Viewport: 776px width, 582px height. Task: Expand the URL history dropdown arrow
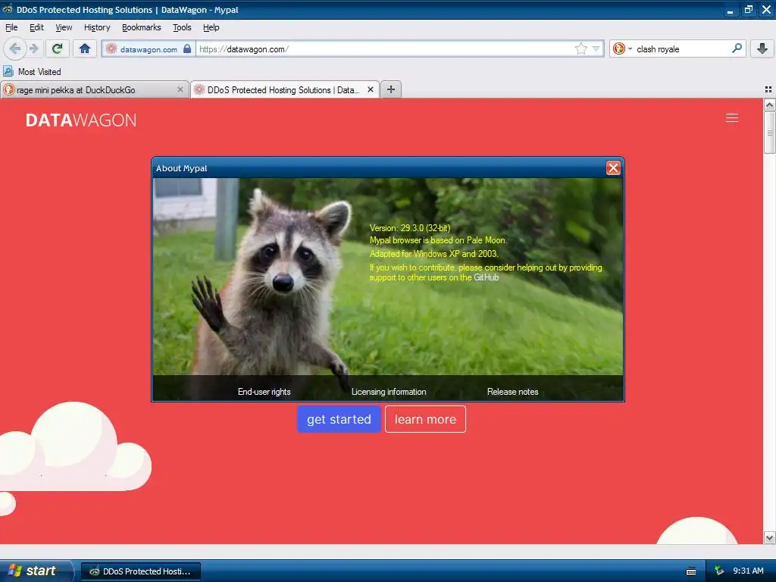(x=596, y=48)
